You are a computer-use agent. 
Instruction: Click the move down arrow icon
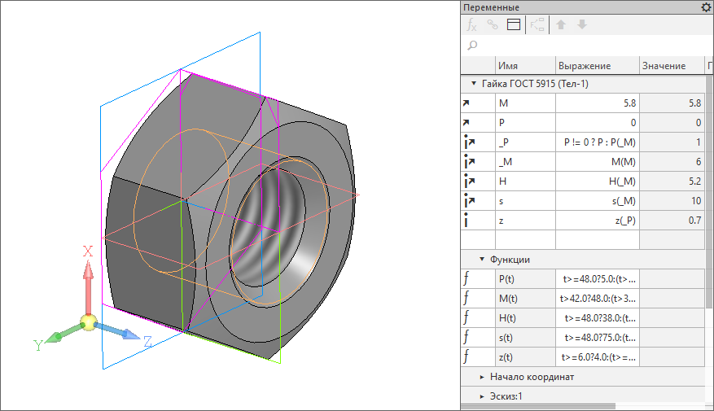coord(581,24)
